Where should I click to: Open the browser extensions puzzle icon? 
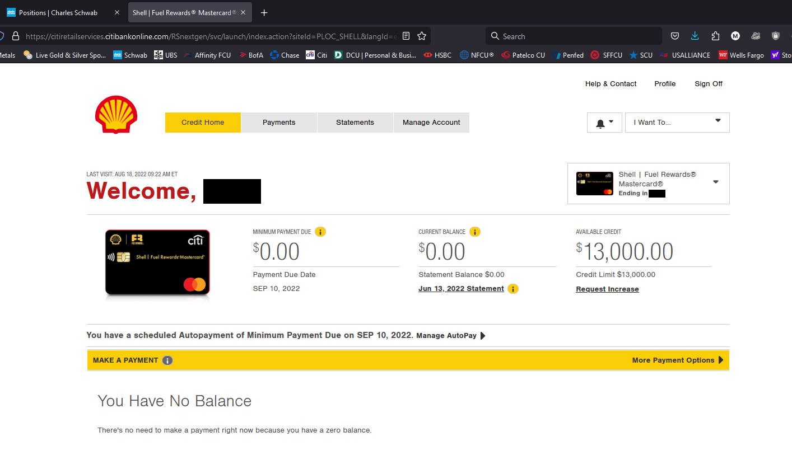coord(715,35)
